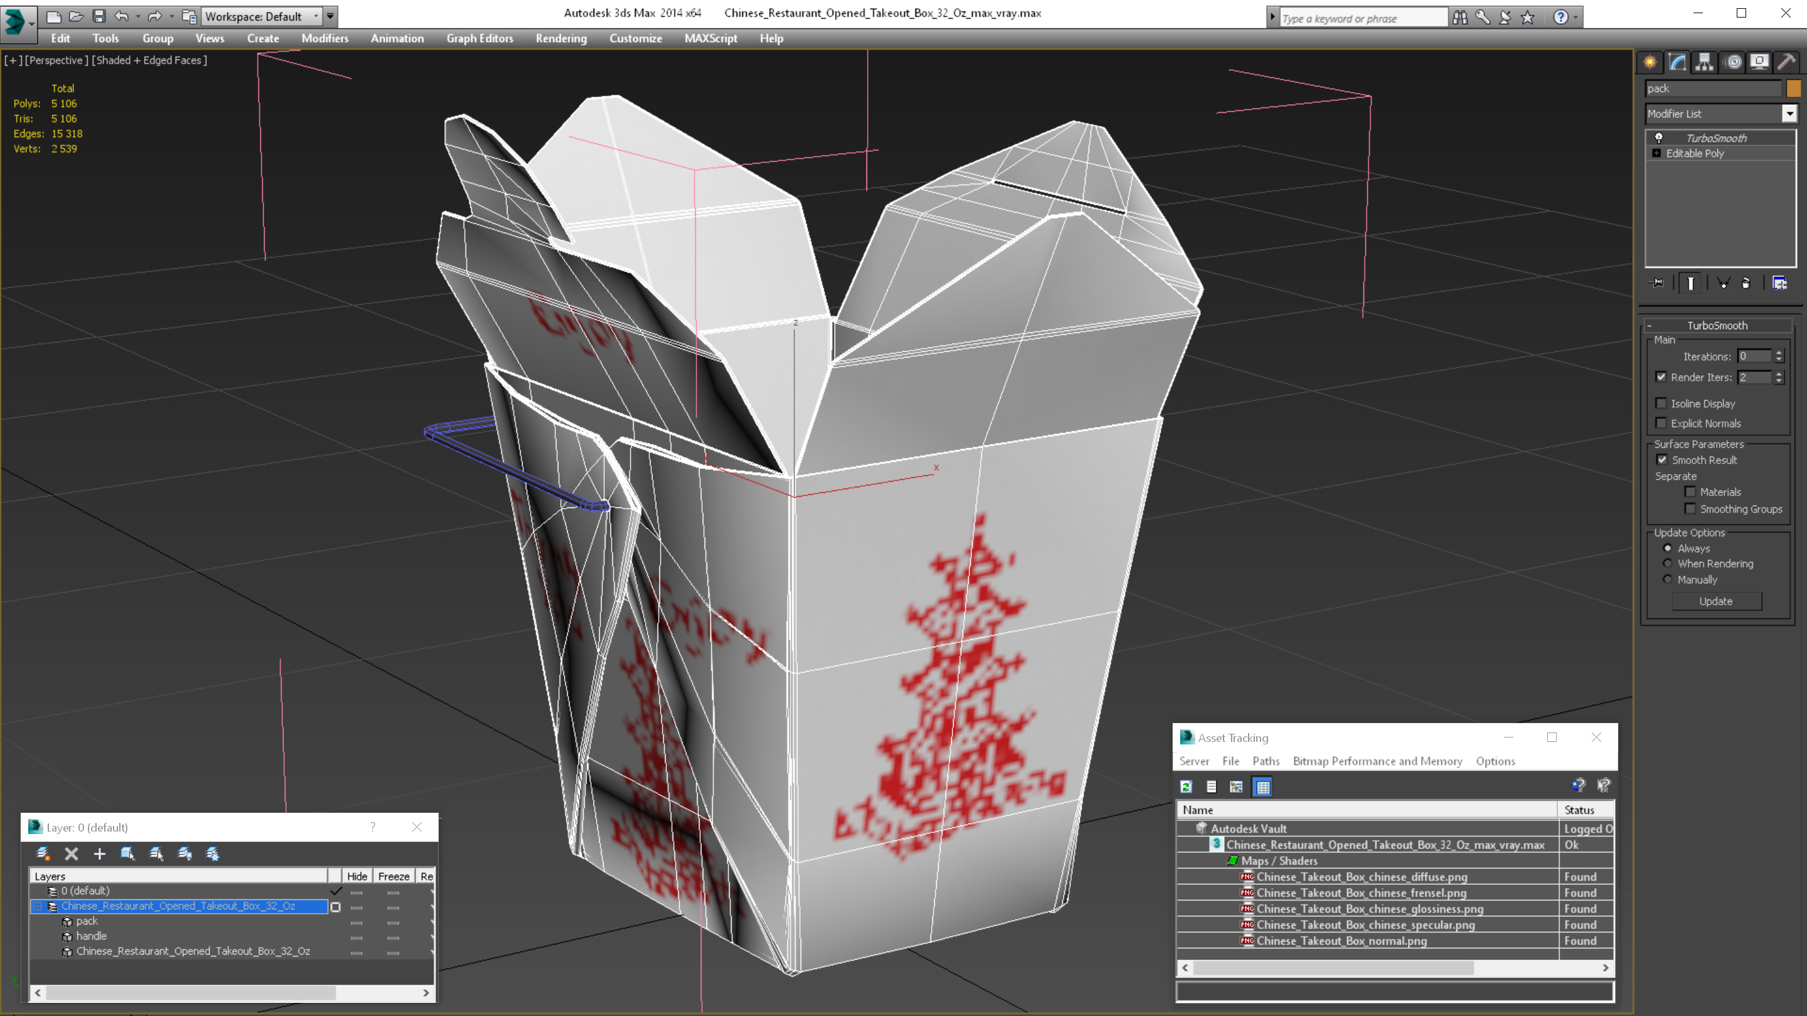Click Freeze/Unfreeze All Layers icon
Viewport: 1807px width, 1016px height.
[213, 854]
